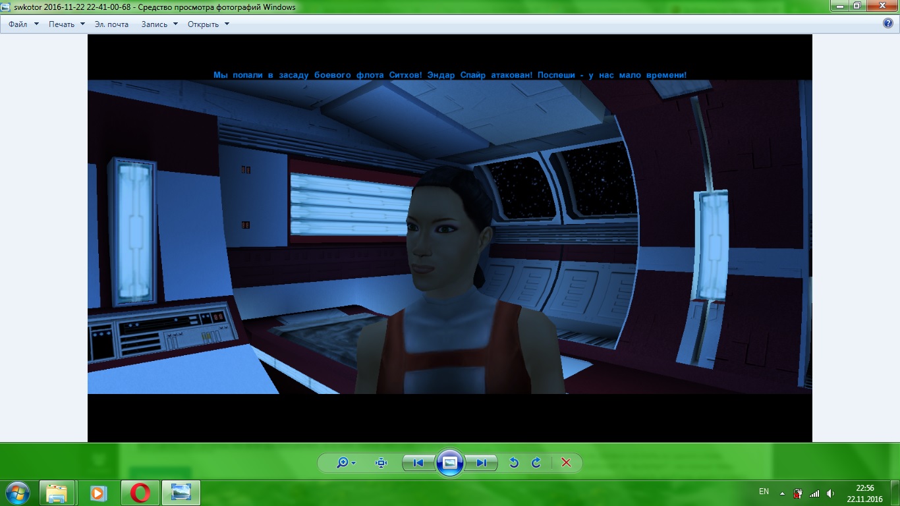Launch Windows Media Player from the taskbar
Viewport: 900px width, 506px height.
98,493
